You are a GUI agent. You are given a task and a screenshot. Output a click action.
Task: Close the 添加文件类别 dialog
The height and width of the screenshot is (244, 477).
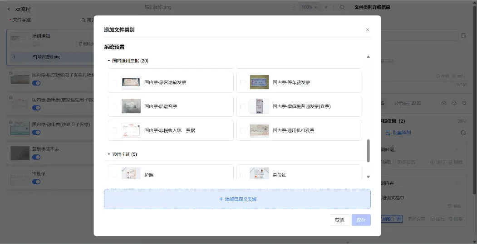[367, 30]
